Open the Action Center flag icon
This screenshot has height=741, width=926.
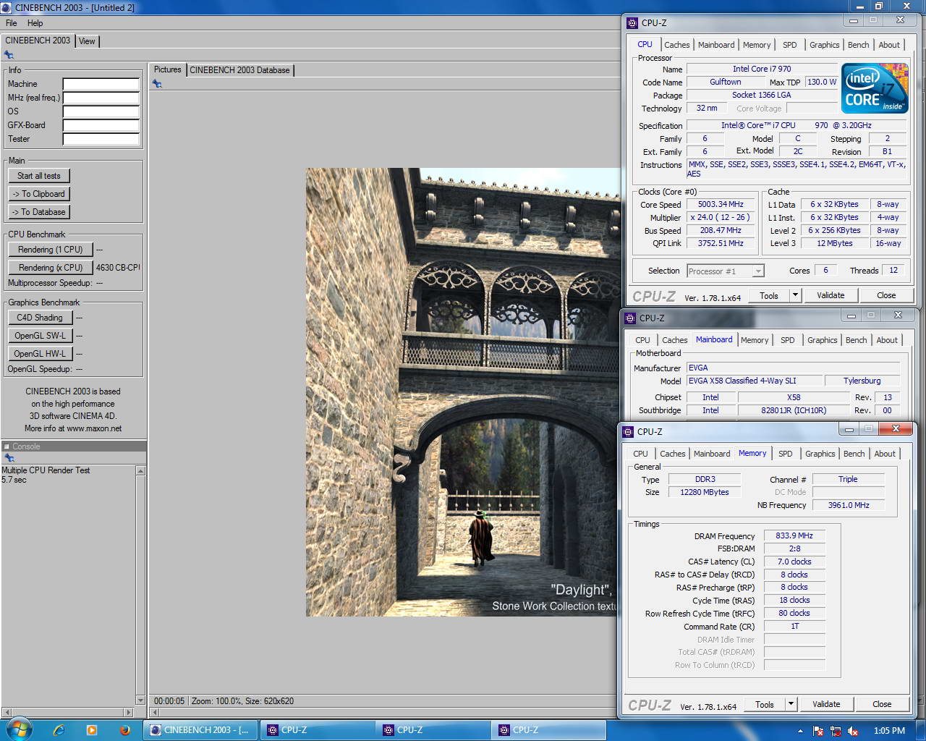819,731
